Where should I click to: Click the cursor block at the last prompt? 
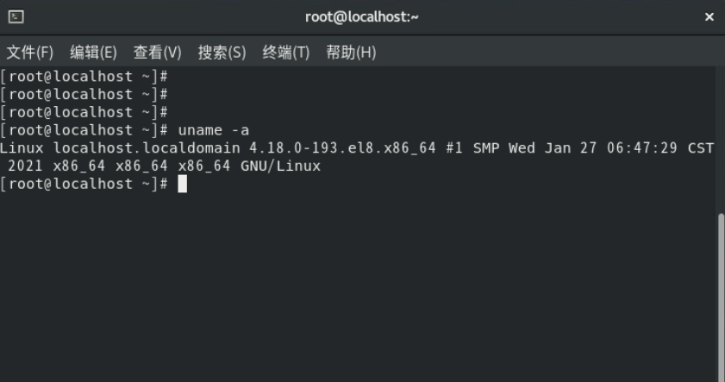[x=182, y=184]
